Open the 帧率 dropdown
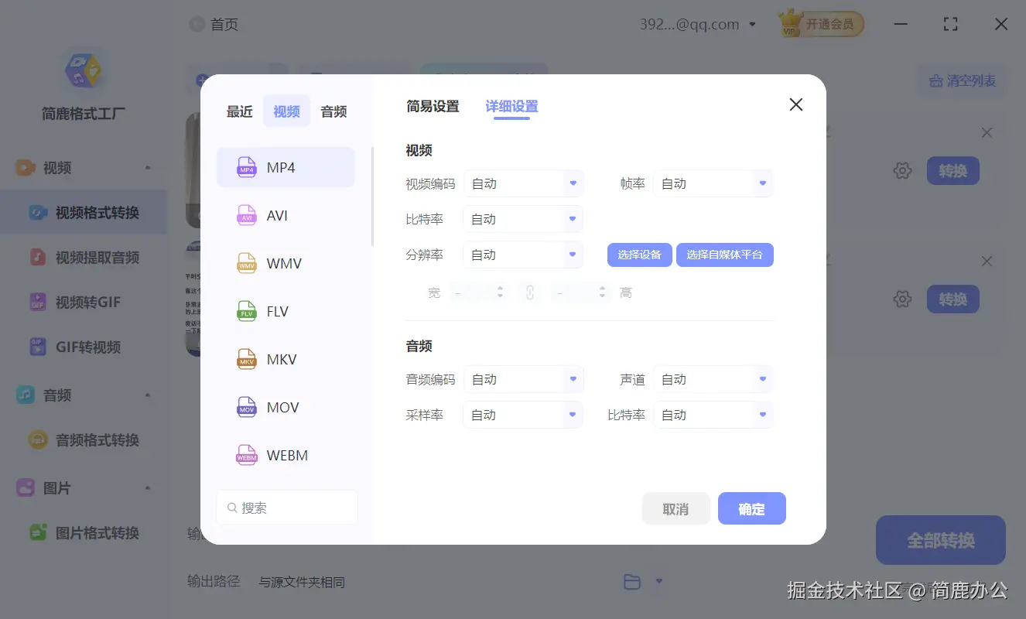The height and width of the screenshot is (619, 1026). point(713,184)
